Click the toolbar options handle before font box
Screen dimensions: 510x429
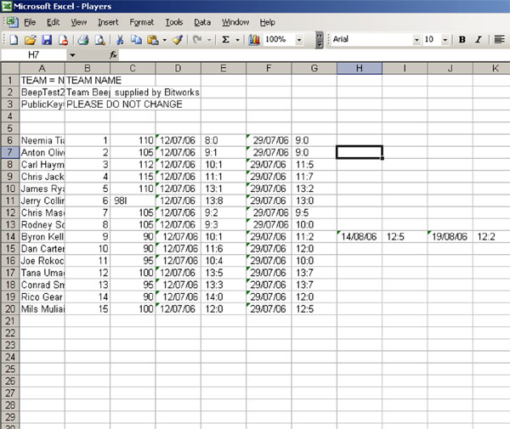pyautogui.click(x=320, y=40)
